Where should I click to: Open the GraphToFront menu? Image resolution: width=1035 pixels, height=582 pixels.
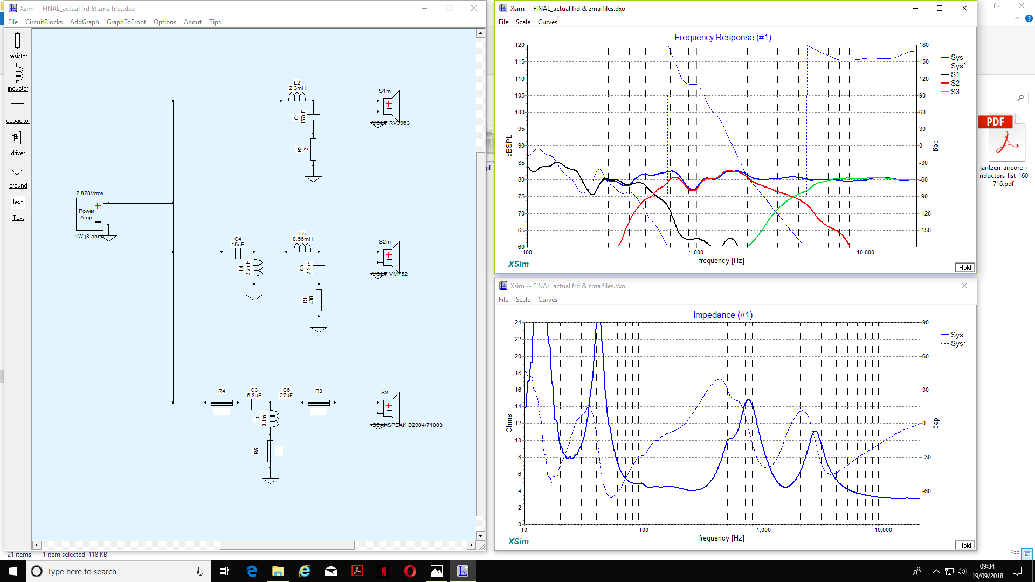126,22
